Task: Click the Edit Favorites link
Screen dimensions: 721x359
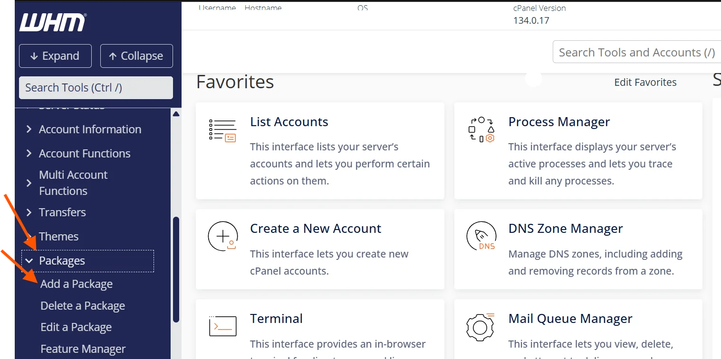Action: [645, 83]
